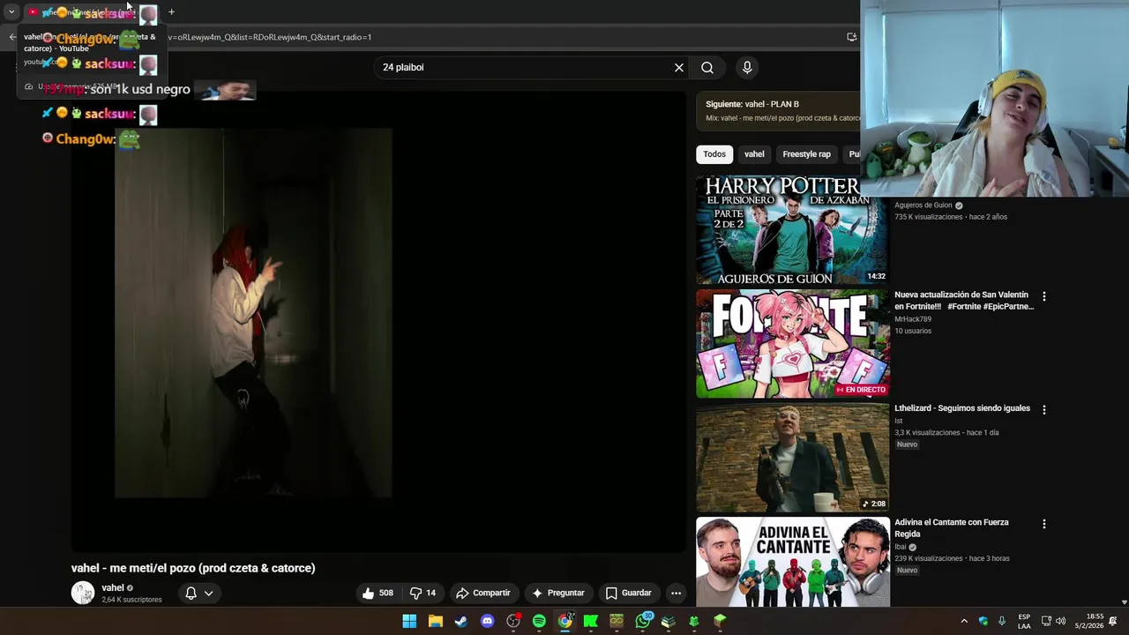1129x635 pixels.
Task: Click the Siguiente: vahel - PLAN B mix header
Action: click(x=752, y=104)
